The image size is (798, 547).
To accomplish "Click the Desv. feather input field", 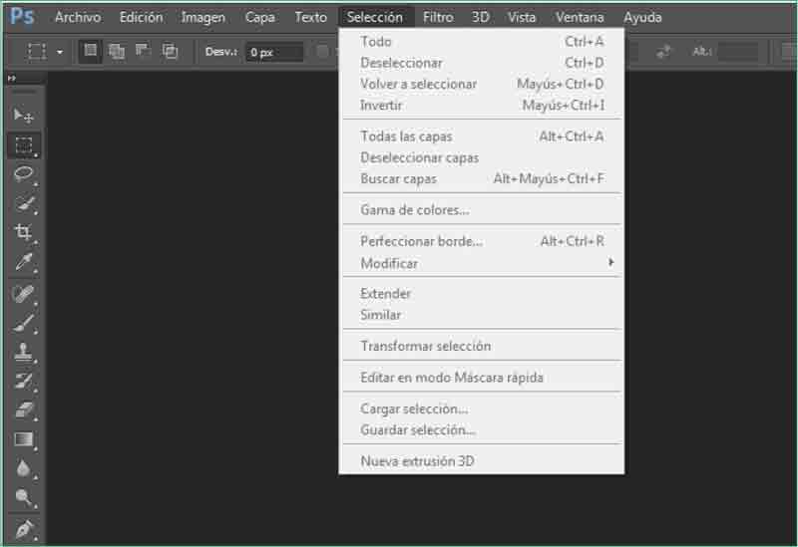I will pos(274,52).
